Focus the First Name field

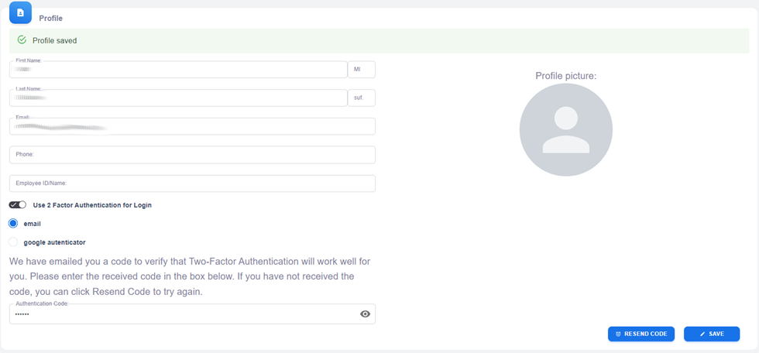pos(178,70)
